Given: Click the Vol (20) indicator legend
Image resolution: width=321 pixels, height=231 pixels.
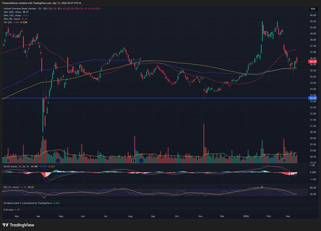Looking at the screenshot, I should point(7,22).
